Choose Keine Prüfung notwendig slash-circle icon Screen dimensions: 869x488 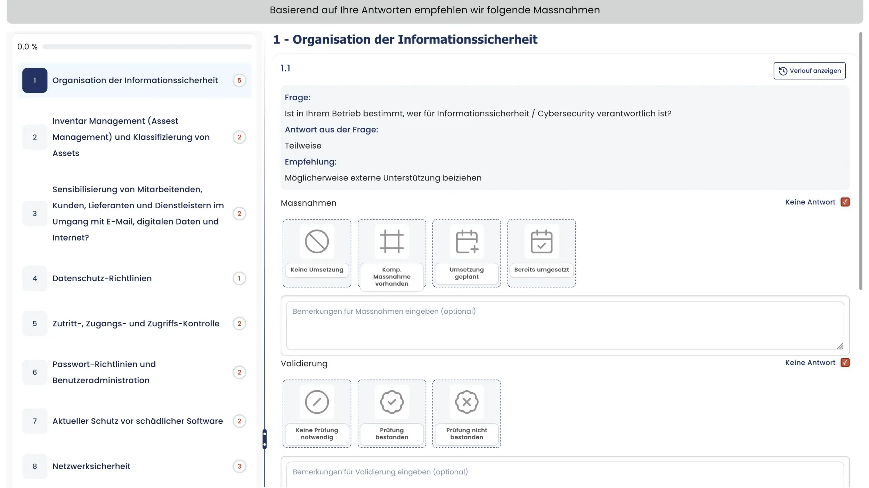pyautogui.click(x=317, y=402)
